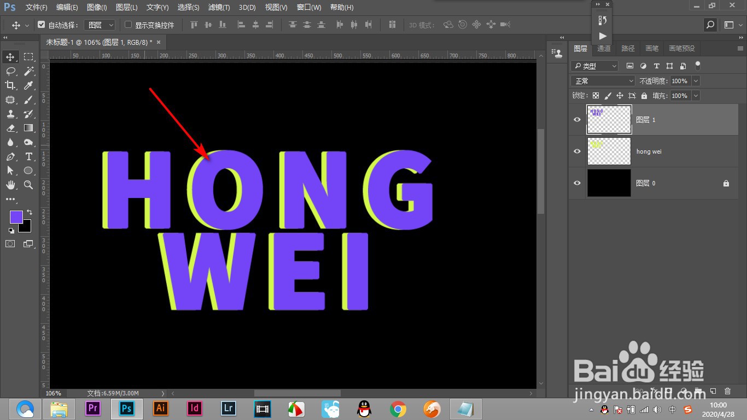Screen dimensions: 747x420
Task: Open the 滤镜 menu
Action: pyautogui.click(x=218, y=7)
